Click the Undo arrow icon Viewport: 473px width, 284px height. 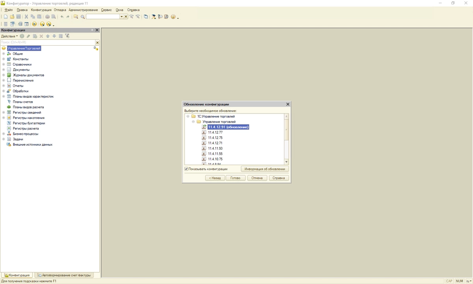click(x=62, y=17)
